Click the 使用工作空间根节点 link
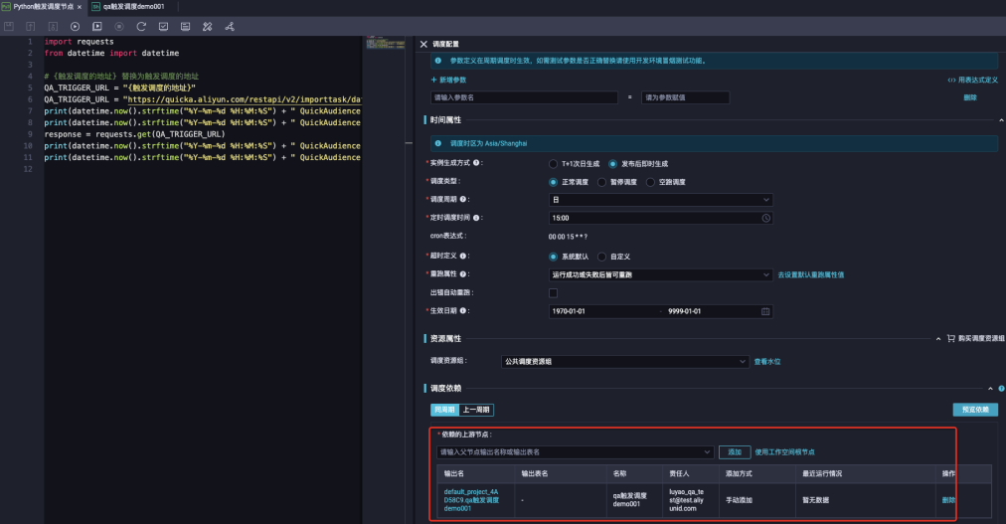 [x=784, y=452]
